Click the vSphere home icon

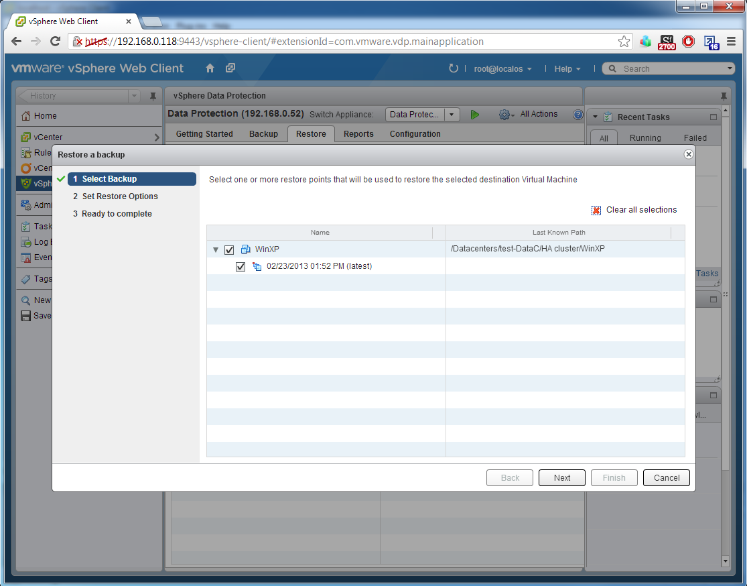[210, 68]
